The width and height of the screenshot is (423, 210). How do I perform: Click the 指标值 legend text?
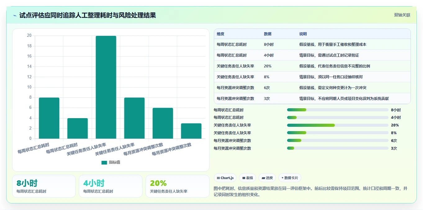114,162
